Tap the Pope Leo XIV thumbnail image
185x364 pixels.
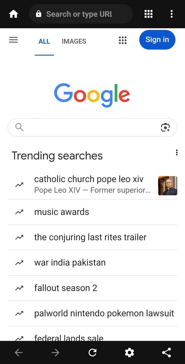pyautogui.click(x=168, y=186)
